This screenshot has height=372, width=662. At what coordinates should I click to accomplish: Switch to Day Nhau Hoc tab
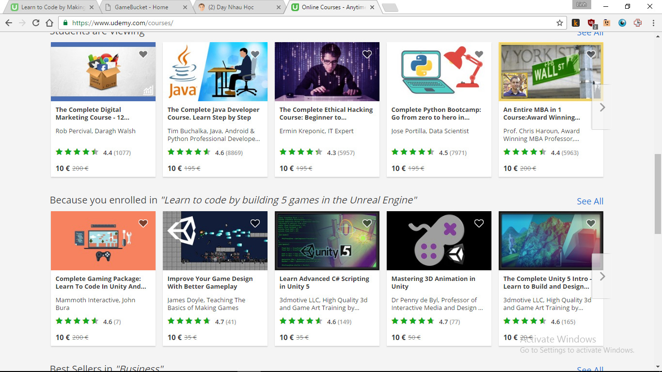tap(239, 7)
